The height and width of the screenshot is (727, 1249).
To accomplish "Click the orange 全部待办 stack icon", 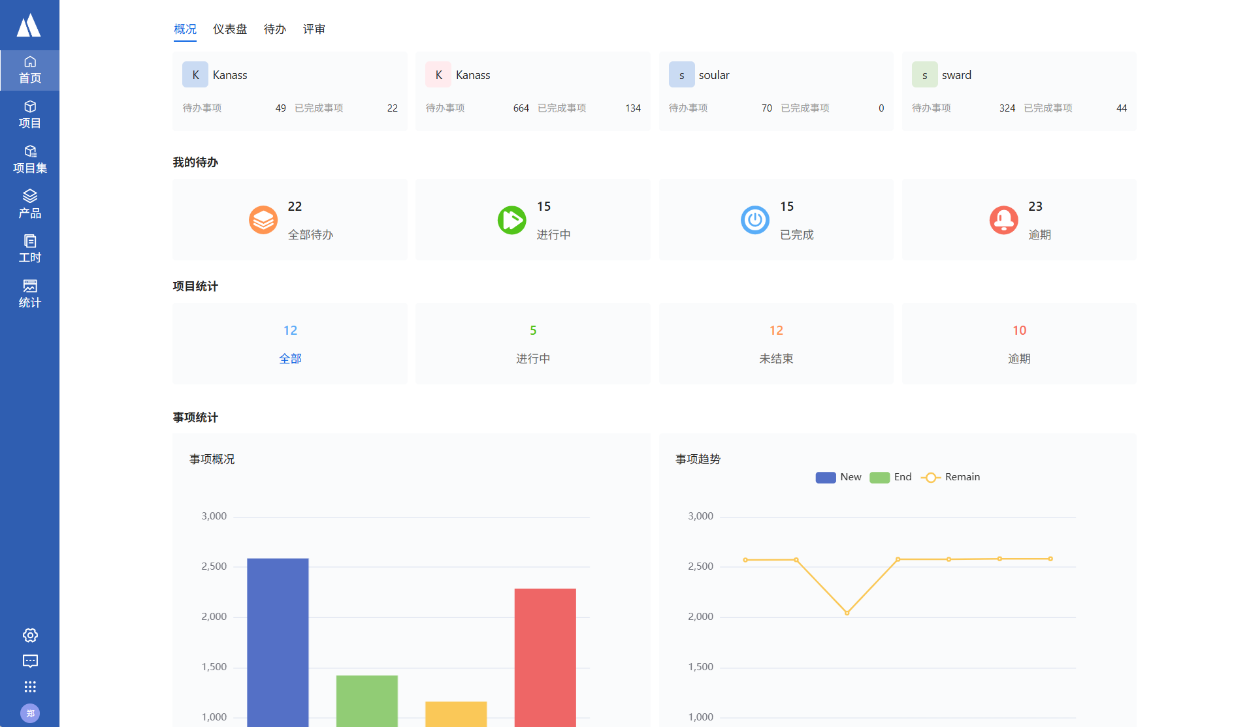I will 263,220.
